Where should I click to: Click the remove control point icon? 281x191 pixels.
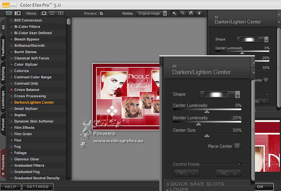pos(186,173)
